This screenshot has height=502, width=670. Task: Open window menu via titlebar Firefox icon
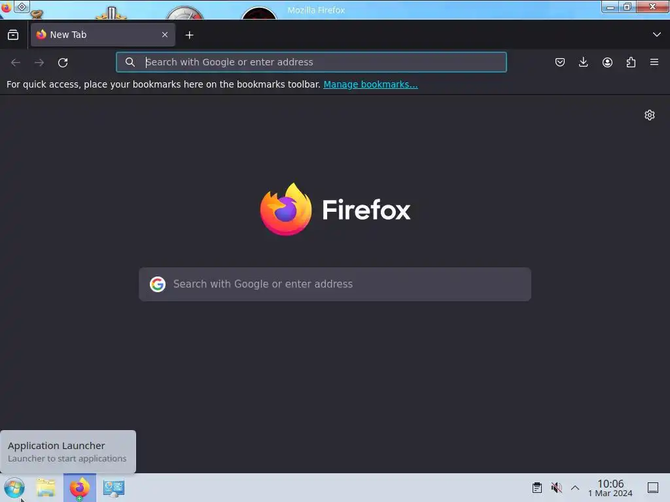(x=6, y=7)
